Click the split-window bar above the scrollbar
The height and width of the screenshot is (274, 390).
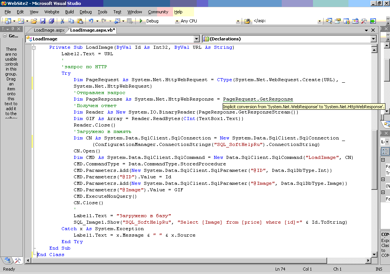pos(374,46)
